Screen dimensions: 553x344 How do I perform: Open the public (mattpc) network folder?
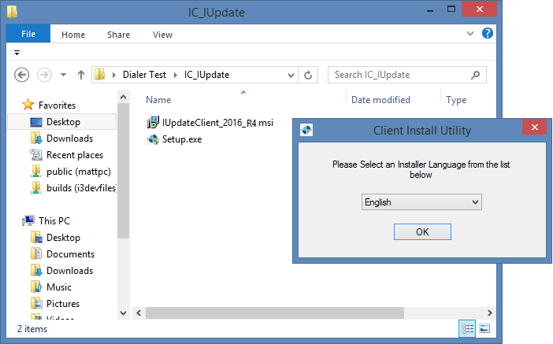click(x=79, y=172)
